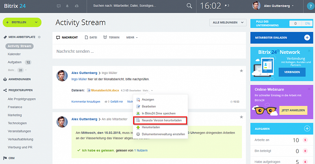This screenshot has height=164, width=315.
Task: Click the 16:02 work clock
Action: [x=211, y=6]
